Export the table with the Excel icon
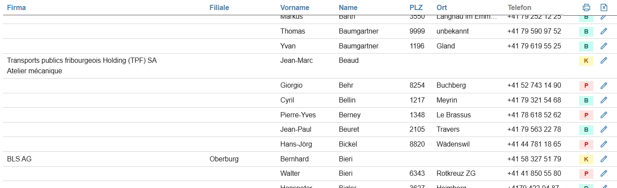Screen dimensions: 617x188 coord(604,7)
